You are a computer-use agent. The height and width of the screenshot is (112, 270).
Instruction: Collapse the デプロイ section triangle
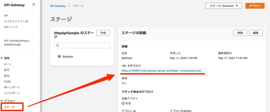pyautogui.click(x=2, y=101)
